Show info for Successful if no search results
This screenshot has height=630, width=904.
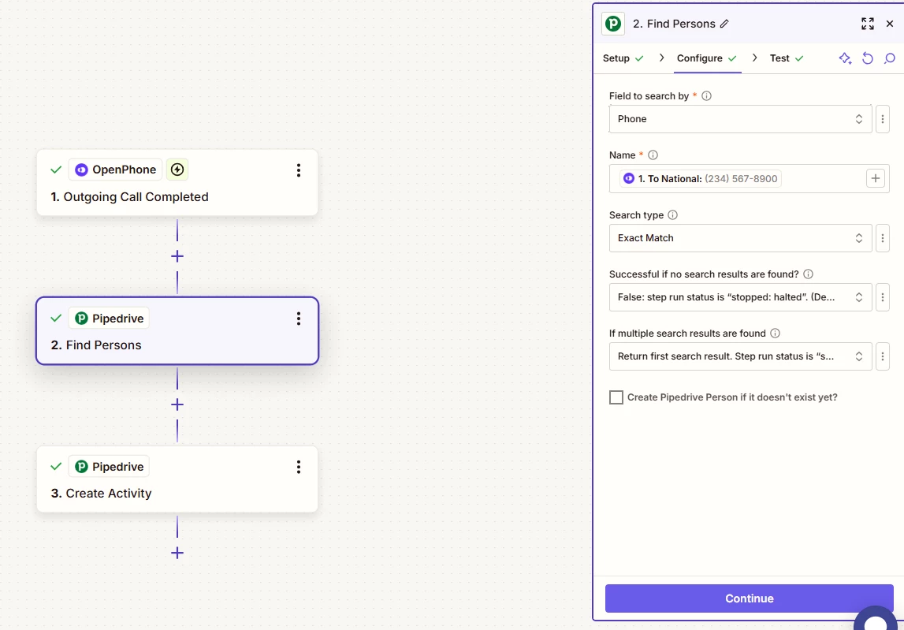coord(809,274)
